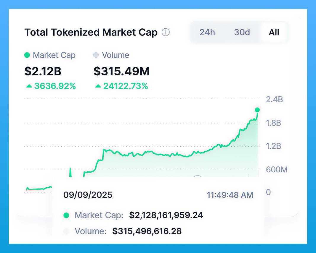
Task: Click the pale Volume dot inside the tooltip
Action: pyautogui.click(x=67, y=231)
